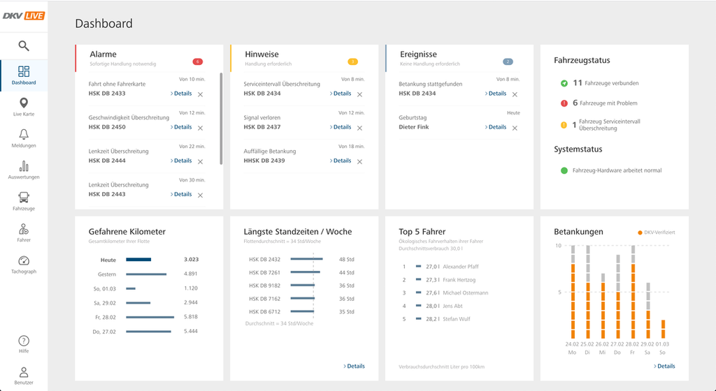Open Details for Geschwindigkeit Überschreitung HSK DB 2450

coord(181,127)
